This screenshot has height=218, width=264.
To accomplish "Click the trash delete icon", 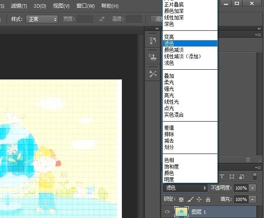I will click(248, 160).
